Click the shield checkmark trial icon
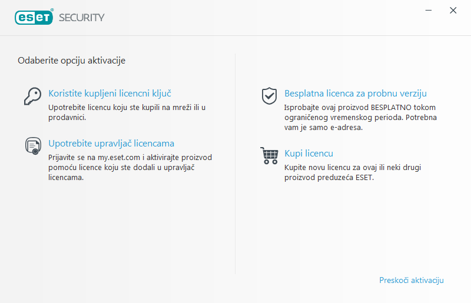The width and height of the screenshot is (471, 303). point(269,95)
